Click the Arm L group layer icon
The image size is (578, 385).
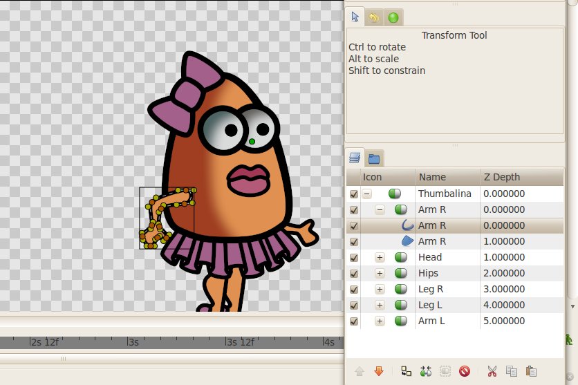(x=401, y=321)
